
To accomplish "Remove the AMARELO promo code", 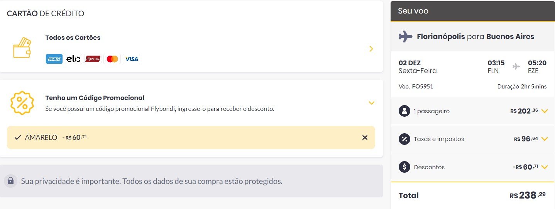I will [x=365, y=138].
